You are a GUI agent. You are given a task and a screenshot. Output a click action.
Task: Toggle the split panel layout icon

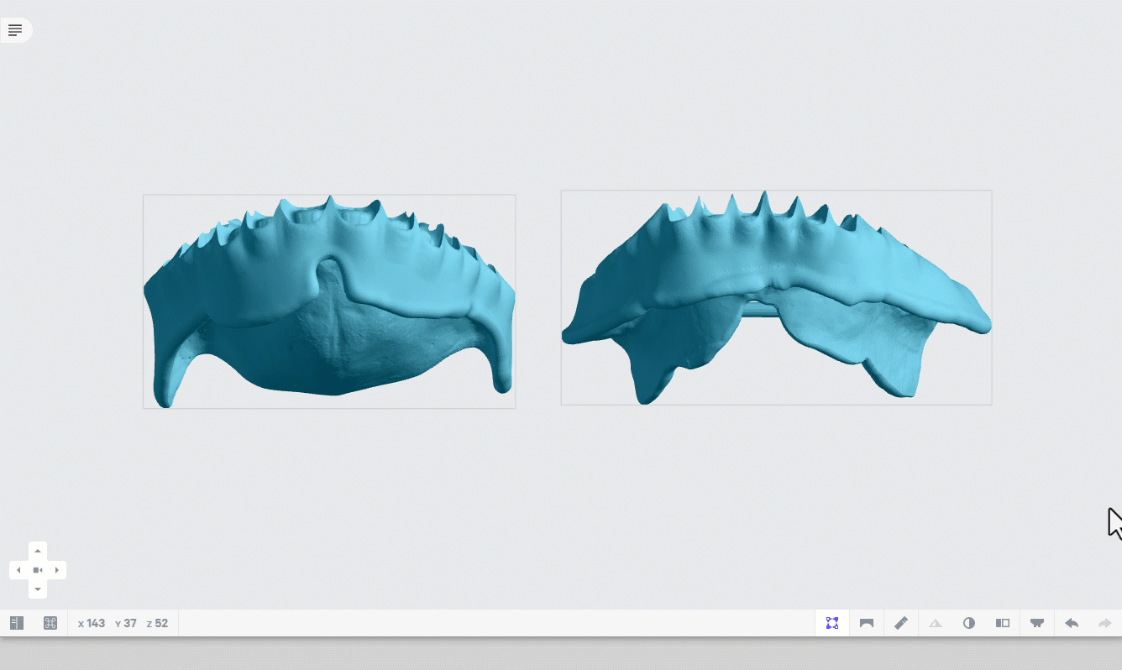coord(1003,623)
